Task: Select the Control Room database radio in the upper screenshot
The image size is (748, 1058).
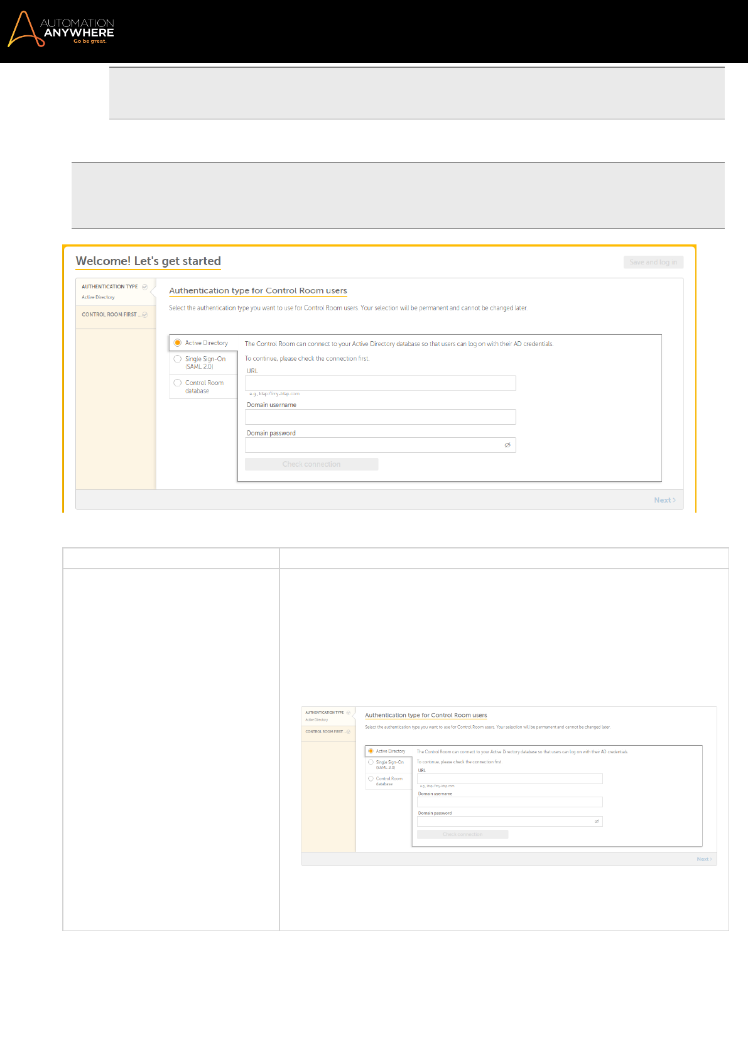Action: click(178, 383)
